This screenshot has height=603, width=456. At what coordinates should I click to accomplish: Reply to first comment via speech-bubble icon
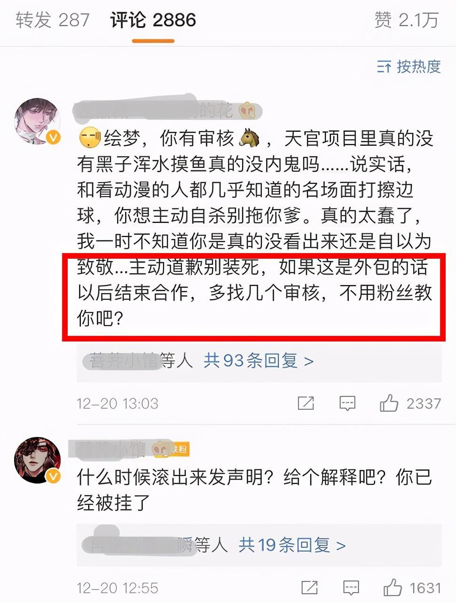point(347,403)
